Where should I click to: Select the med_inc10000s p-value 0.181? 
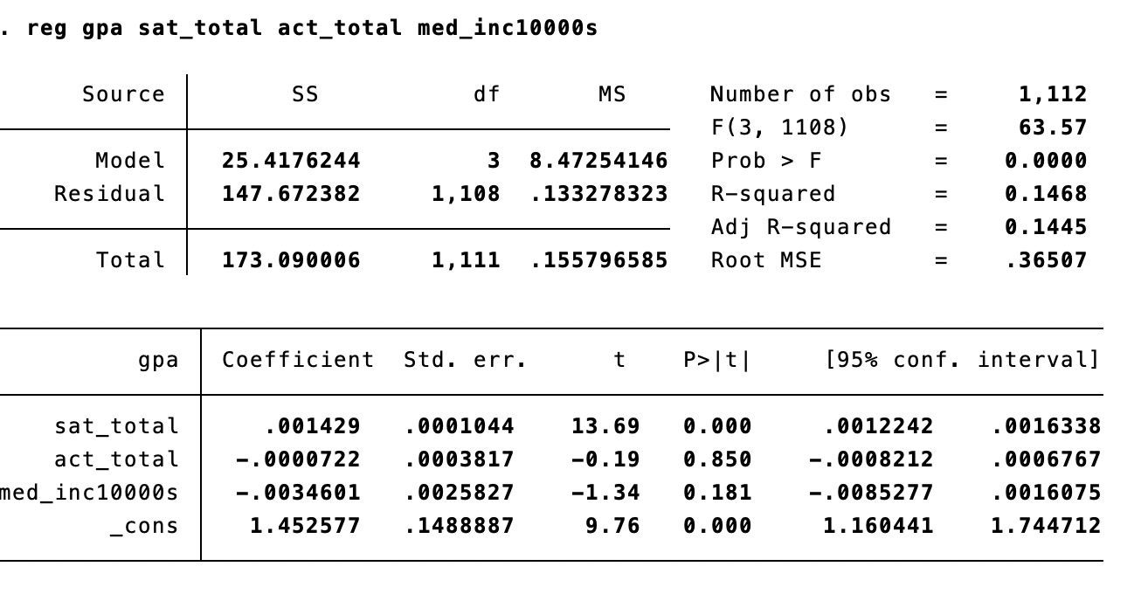coord(717,493)
